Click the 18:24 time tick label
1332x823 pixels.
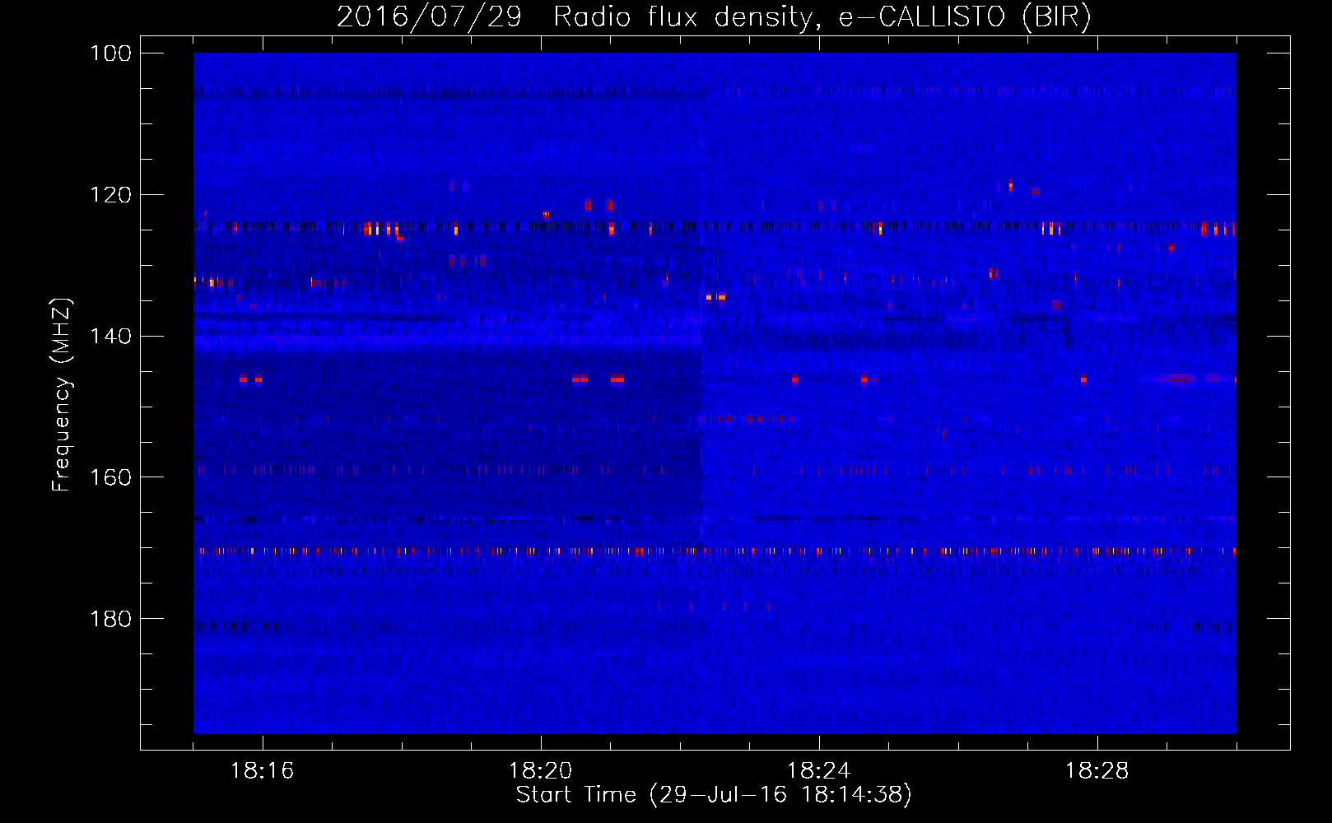pyautogui.click(x=819, y=771)
